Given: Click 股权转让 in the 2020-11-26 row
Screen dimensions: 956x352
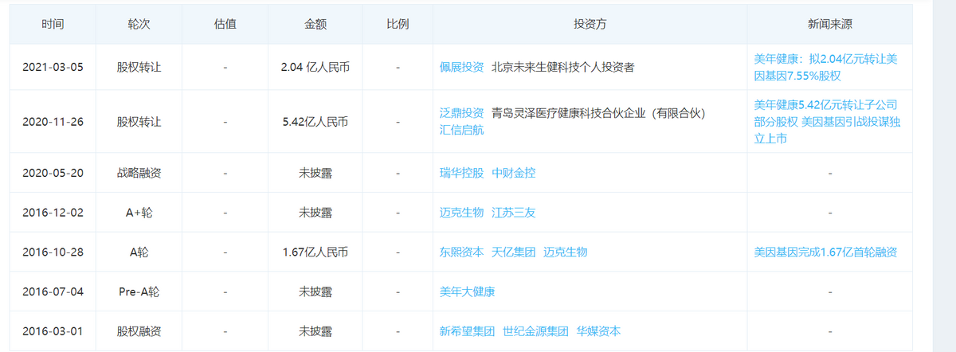Looking at the screenshot, I should pos(139,122).
